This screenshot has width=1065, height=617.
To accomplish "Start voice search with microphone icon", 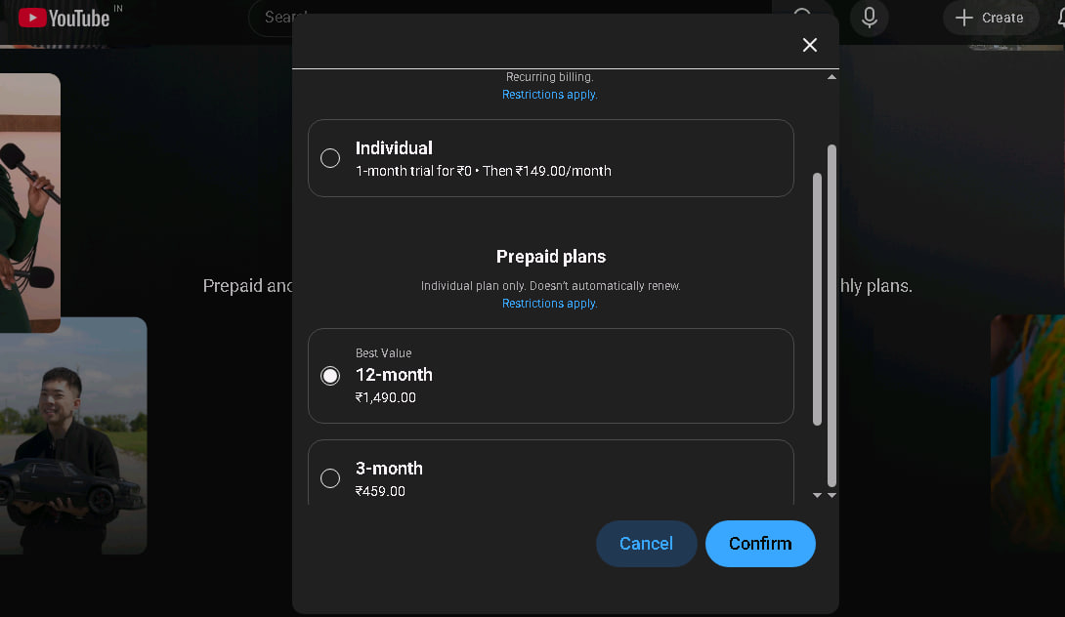I will (869, 18).
